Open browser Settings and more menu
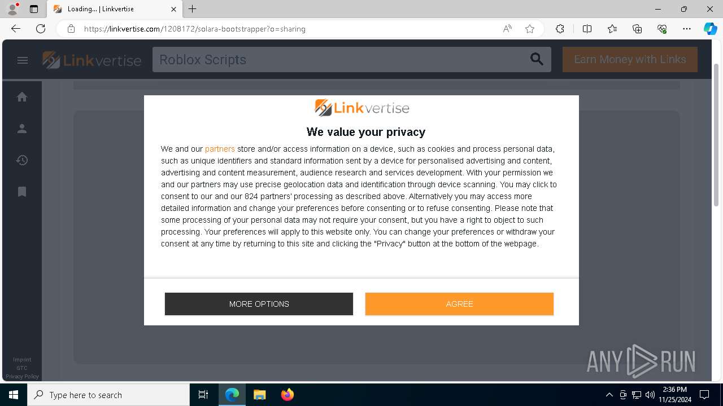 point(687,29)
